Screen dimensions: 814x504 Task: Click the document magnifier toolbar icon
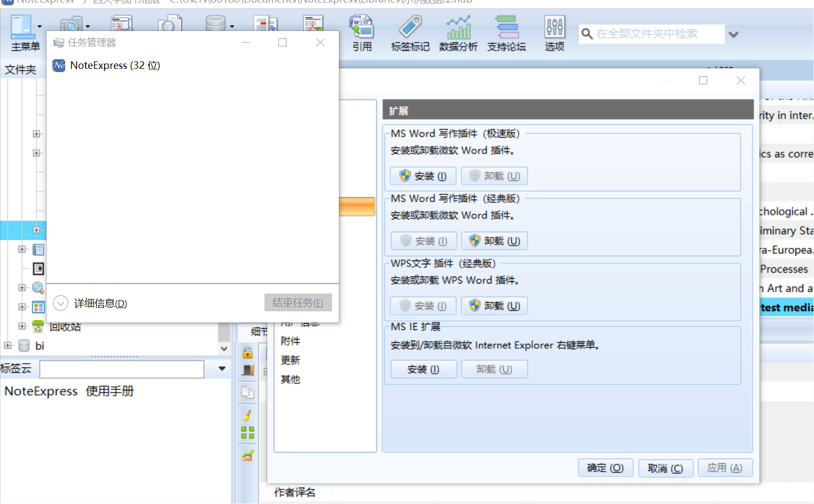coord(170,24)
